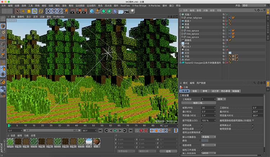Expand the Tools4D Voxygen object
270x157 pixels.
tap(180, 63)
